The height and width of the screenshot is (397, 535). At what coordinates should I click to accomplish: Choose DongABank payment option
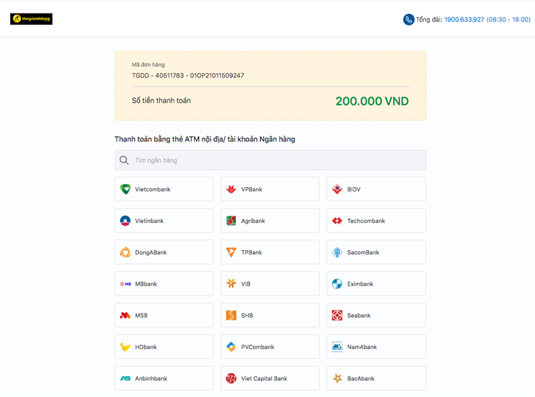[x=164, y=252]
